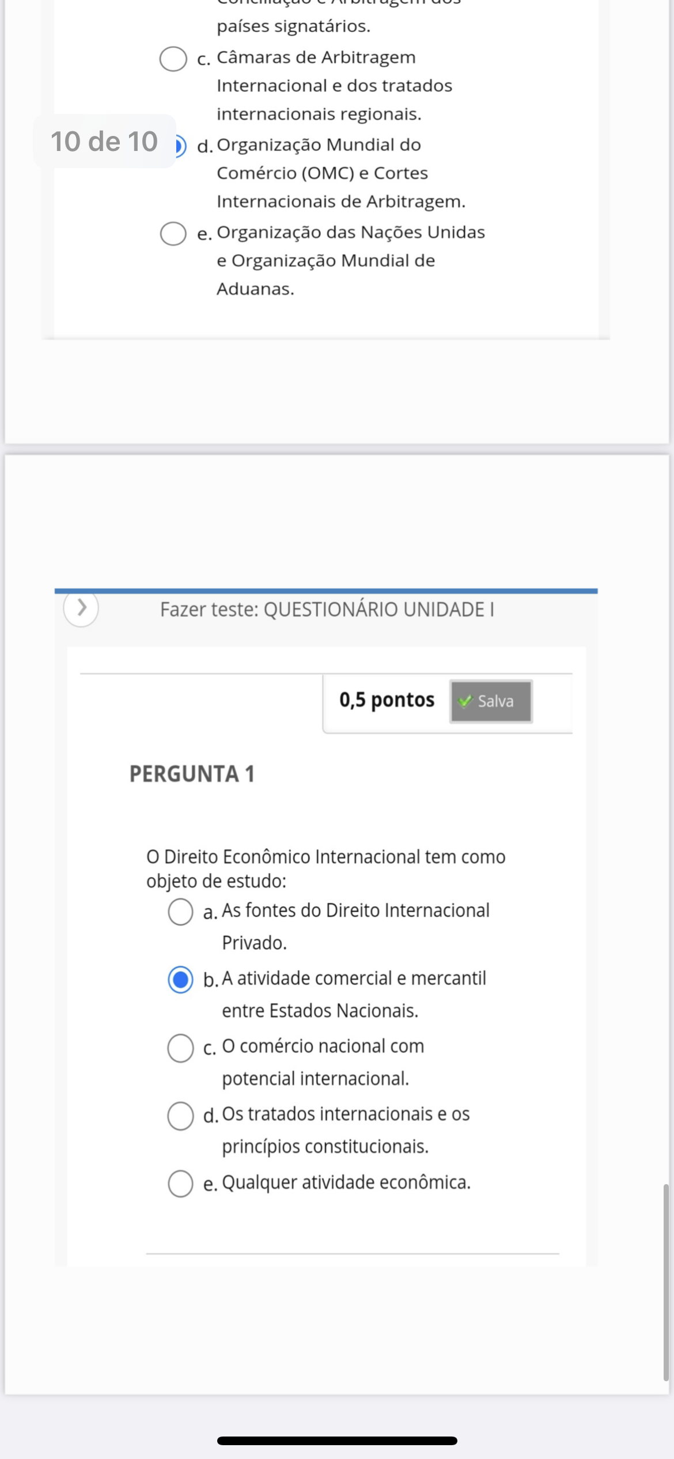
Task: Select radio for 'Câmaras de Arbitragem Internacional' option
Action: tap(173, 59)
